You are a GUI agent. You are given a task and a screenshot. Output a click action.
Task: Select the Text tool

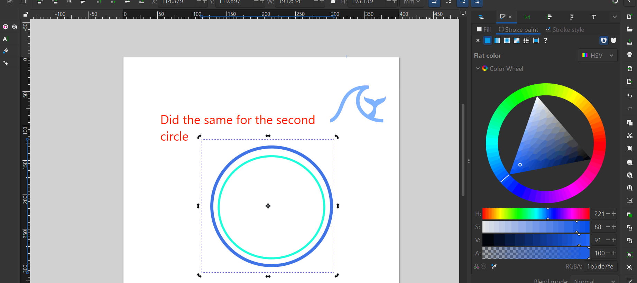(x=5, y=39)
